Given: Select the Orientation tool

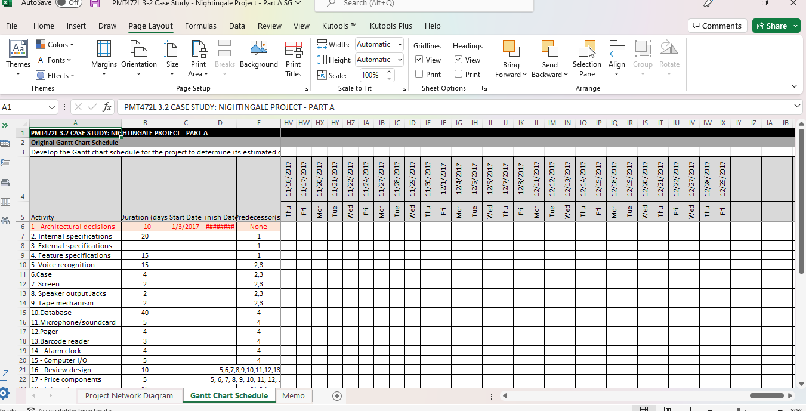Looking at the screenshot, I should coord(139,58).
